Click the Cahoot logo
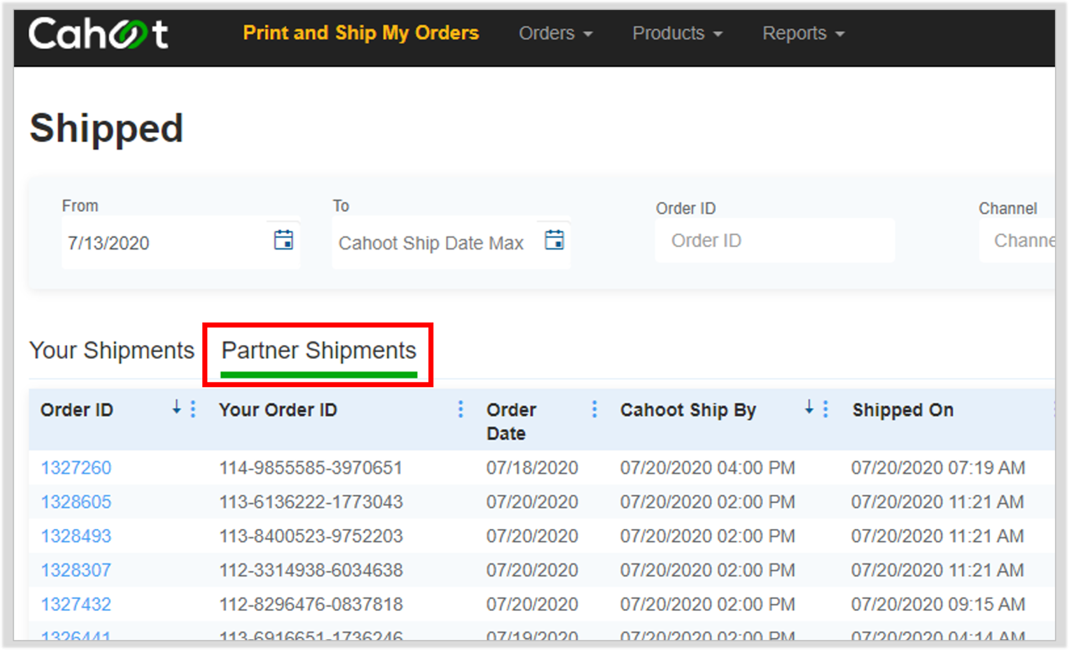Viewport: 1069px width, 650px height. tap(98, 33)
